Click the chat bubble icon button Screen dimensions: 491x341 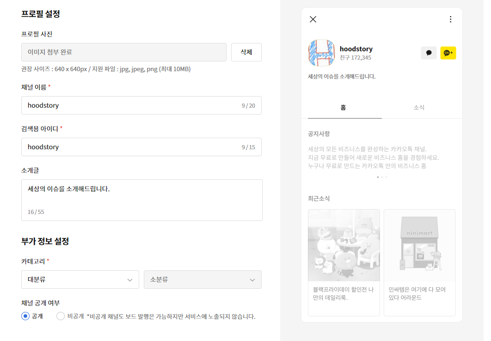(429, 53)
